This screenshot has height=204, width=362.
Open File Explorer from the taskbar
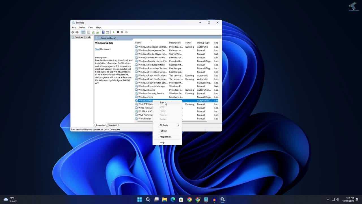click(165, 199)
